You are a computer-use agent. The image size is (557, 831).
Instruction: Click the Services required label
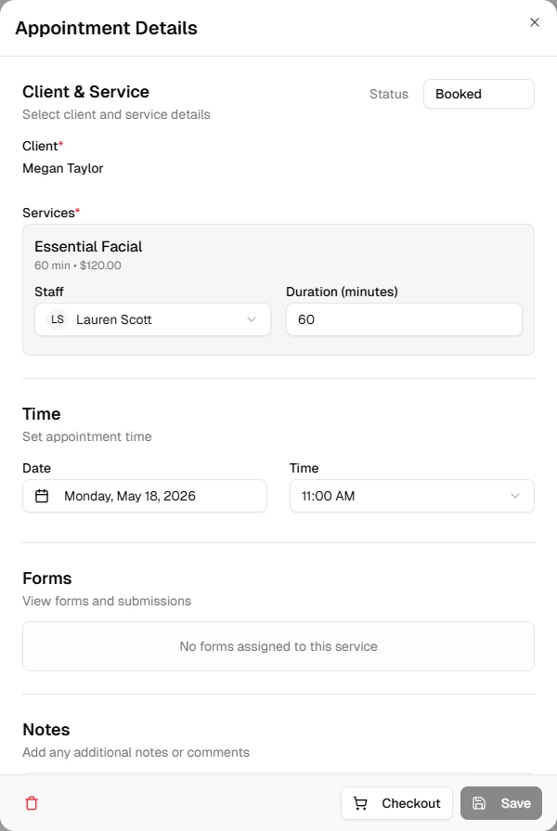51,213
